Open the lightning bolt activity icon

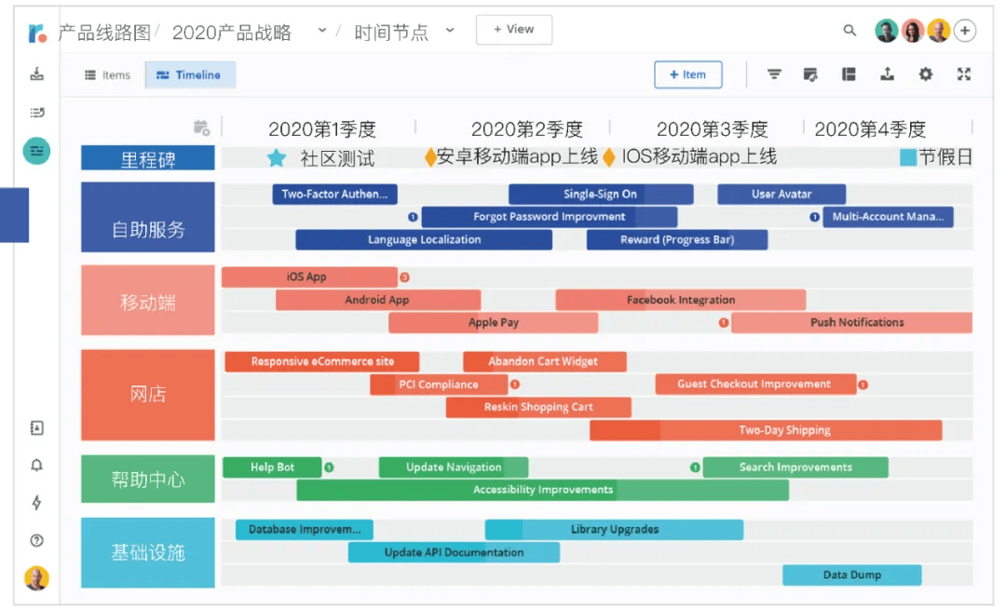36,503
